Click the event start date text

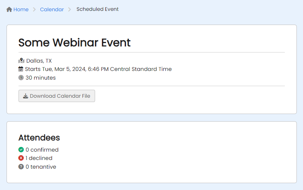point(98,69)
